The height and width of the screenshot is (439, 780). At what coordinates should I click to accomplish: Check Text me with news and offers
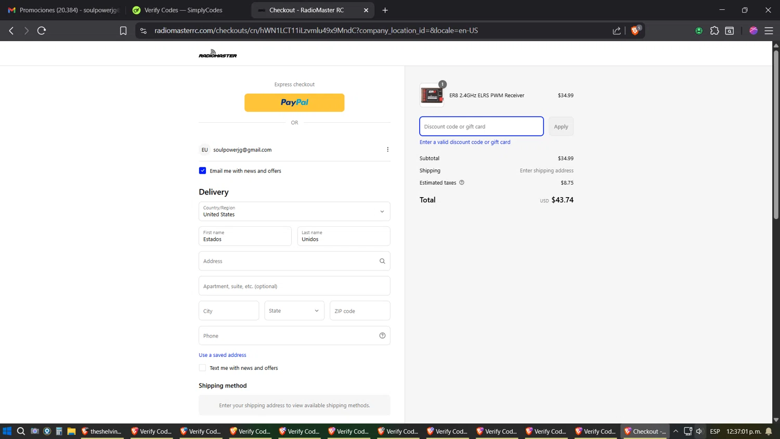point(202,368)
